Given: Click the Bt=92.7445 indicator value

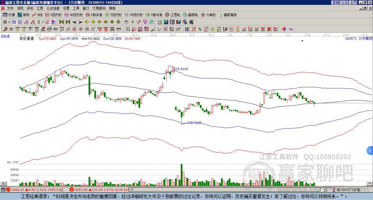Looking at the screenshot, I should pos(133,38).
